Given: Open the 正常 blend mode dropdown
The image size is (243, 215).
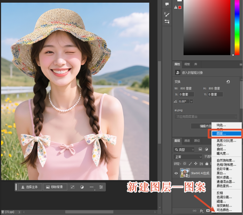Looking at the screenshot, I should (x=188, y=157).
